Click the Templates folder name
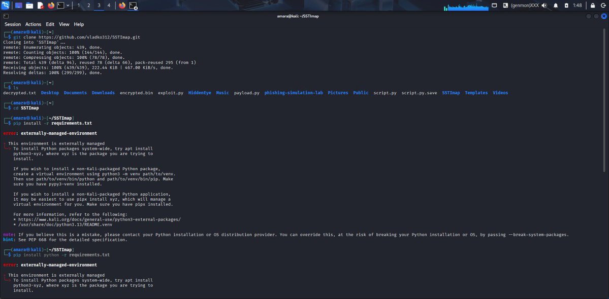 point(476,93)
